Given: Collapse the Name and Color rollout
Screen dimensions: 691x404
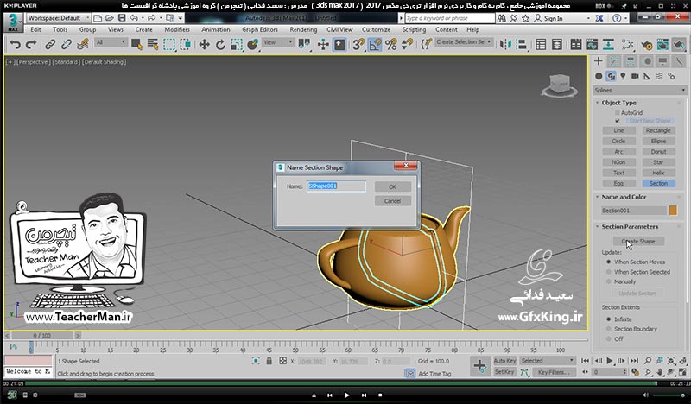Looking at the screenshot, I should [x=624, y=197].
